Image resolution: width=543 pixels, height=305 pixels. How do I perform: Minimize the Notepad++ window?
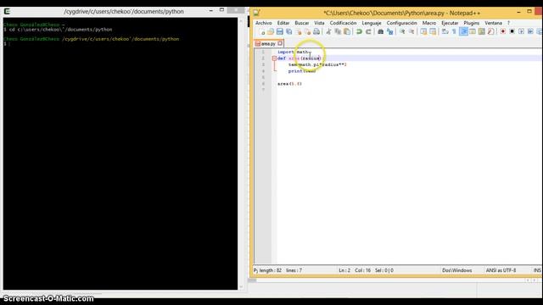pyautogui.click(x=518, y=12)
